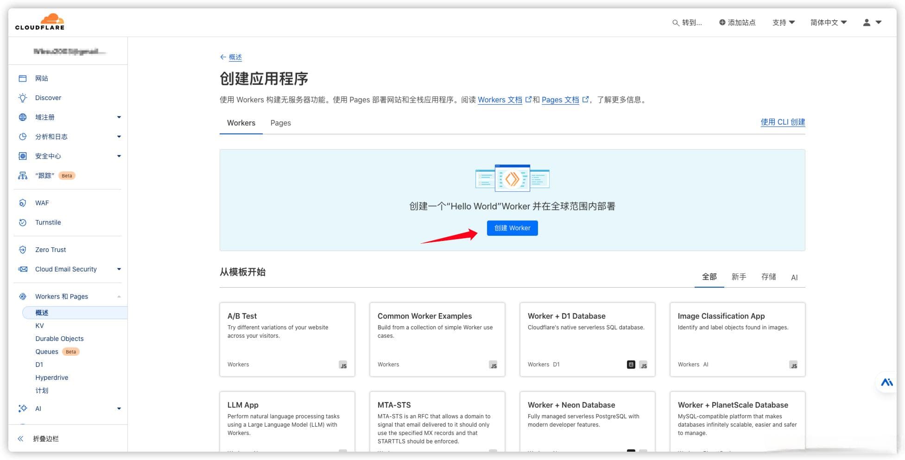Open the 支持 dropdown
The width and height of the screenshot is (905, 460).
[783, 22]
